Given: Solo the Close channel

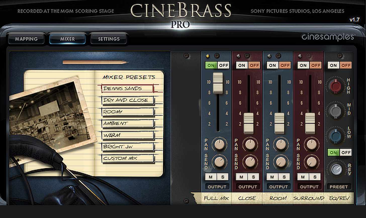Looking at the screenshot, I should pyautogui.click(x=253, y=177).
